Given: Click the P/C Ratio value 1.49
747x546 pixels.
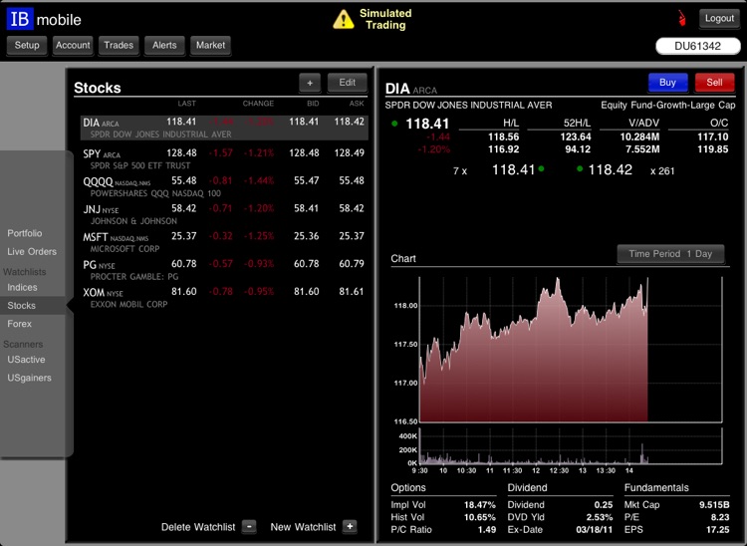Looking at the screenshot, I should tap(486, 529).
